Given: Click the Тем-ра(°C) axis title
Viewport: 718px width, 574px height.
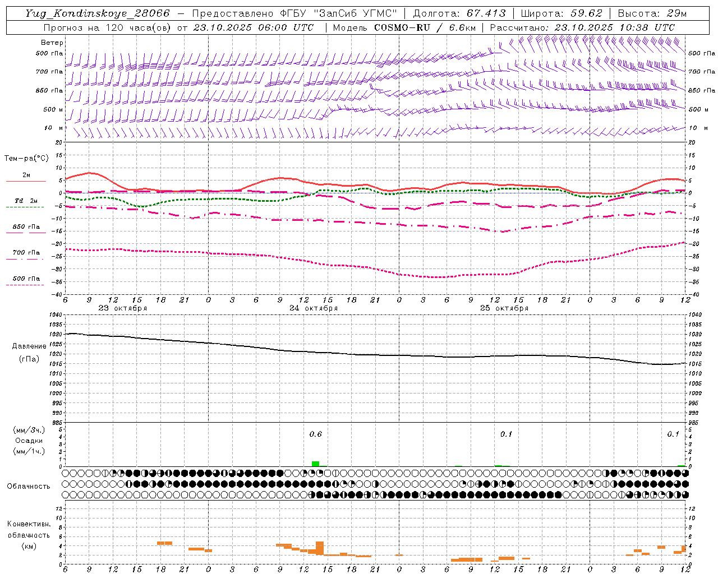Looking at the screenshot, I should 26,159.
